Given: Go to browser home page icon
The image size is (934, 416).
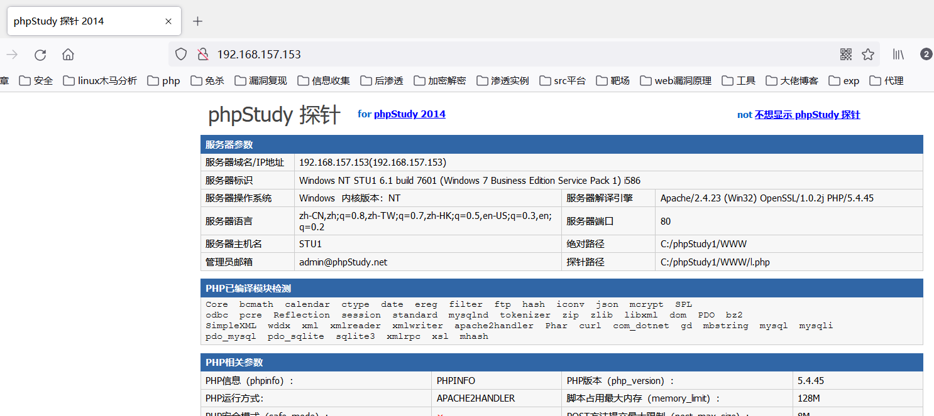Looking at the screenshot, I should point(68,55).
